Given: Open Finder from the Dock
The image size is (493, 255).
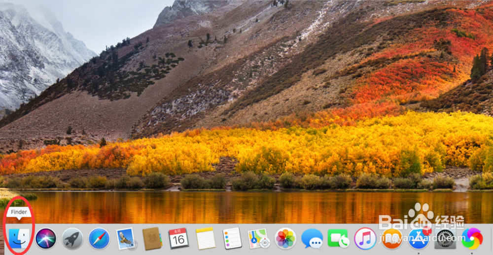Looking at the screenshot, I should click(x=19, y=238).
